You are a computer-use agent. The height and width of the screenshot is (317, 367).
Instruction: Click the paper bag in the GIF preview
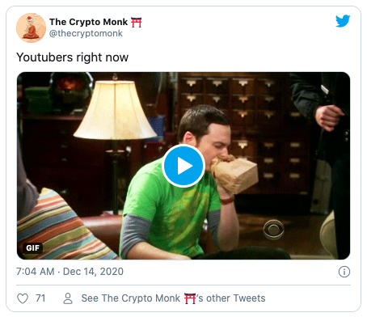(x=234, y=173)
